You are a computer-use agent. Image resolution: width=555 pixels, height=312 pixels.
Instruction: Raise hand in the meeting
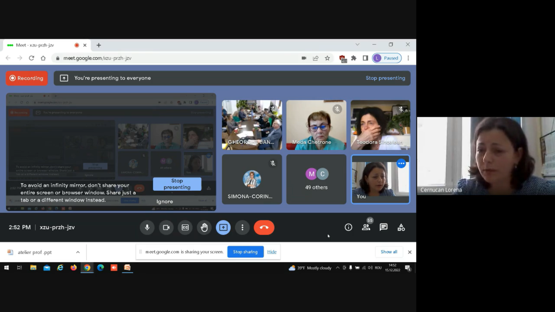pos(204,227)
